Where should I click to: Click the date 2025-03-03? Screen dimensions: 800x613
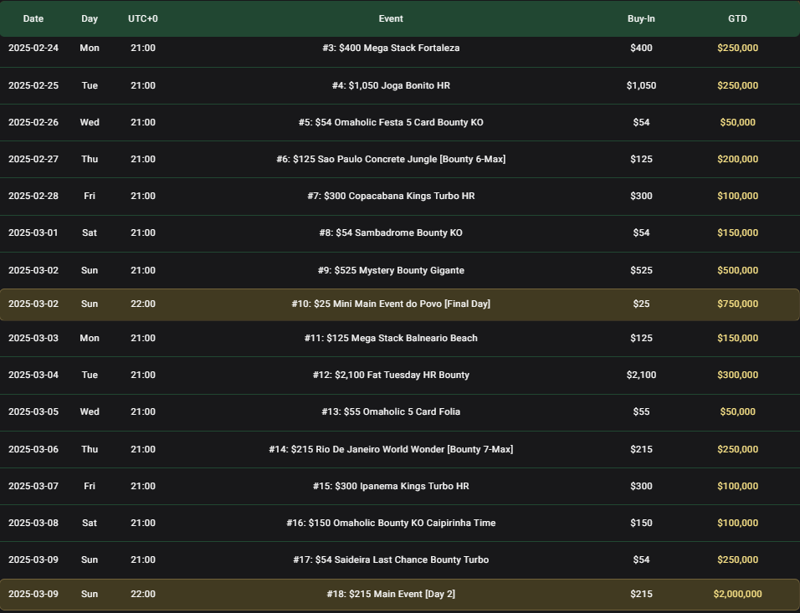[33, 338]
